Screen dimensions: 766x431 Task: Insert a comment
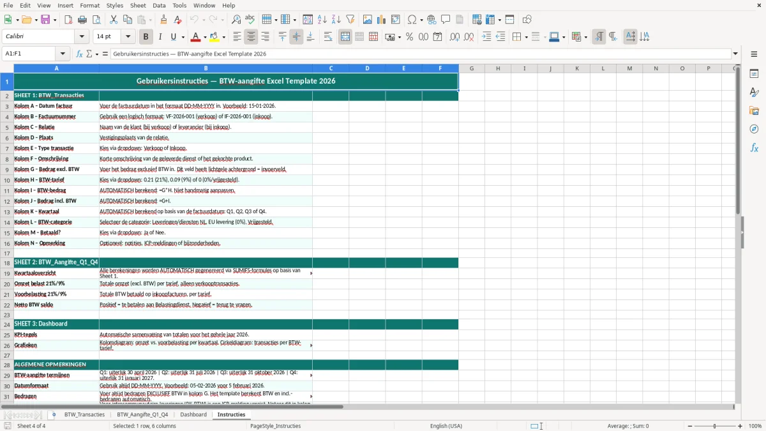pyautogui.click(x=446, y=20)
